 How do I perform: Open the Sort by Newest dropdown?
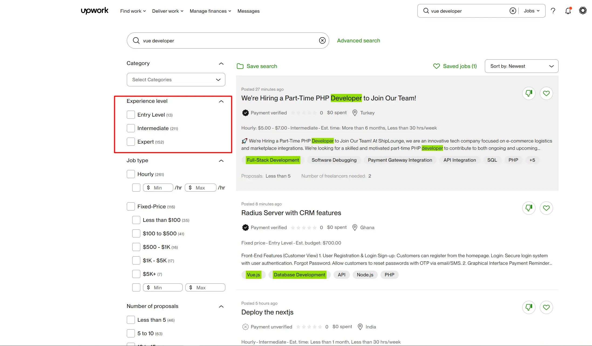pyautogui.click(x=521, y=66)
